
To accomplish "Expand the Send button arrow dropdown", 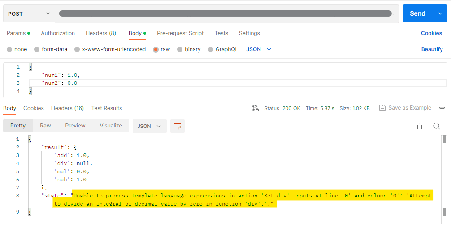I will [439, 13].
